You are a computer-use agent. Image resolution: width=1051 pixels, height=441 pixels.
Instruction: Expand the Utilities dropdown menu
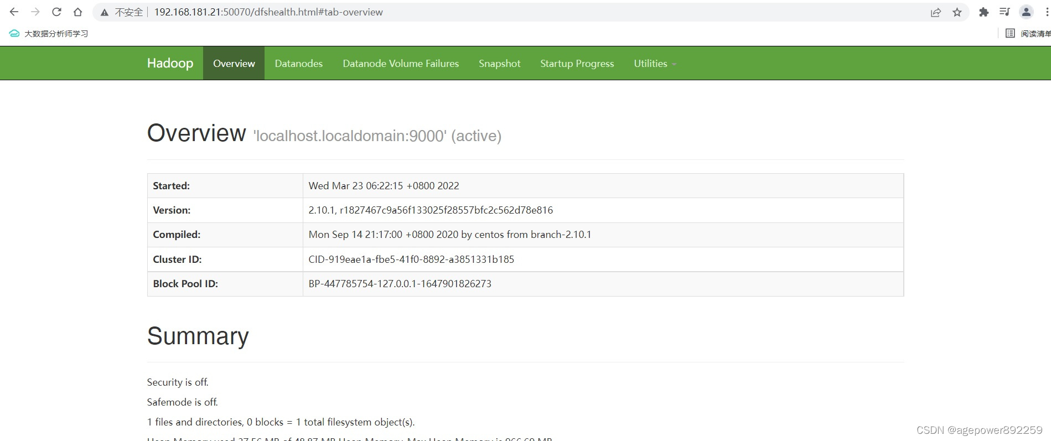655,63
